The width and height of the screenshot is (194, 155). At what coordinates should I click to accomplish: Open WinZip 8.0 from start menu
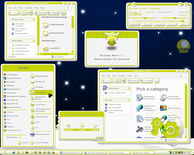point(9,127)
